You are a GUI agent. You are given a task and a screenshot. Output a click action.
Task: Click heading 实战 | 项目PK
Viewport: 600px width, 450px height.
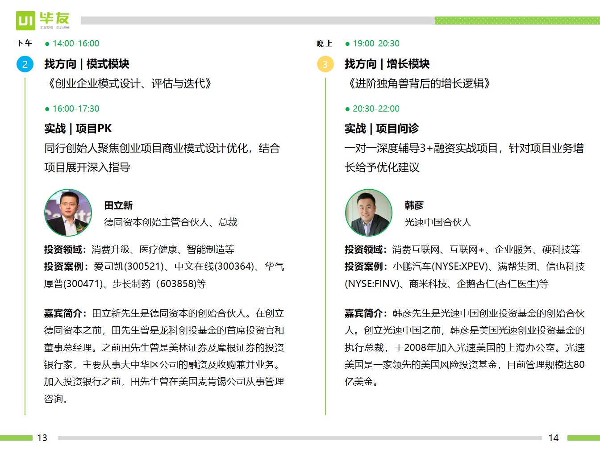(78, 129)
